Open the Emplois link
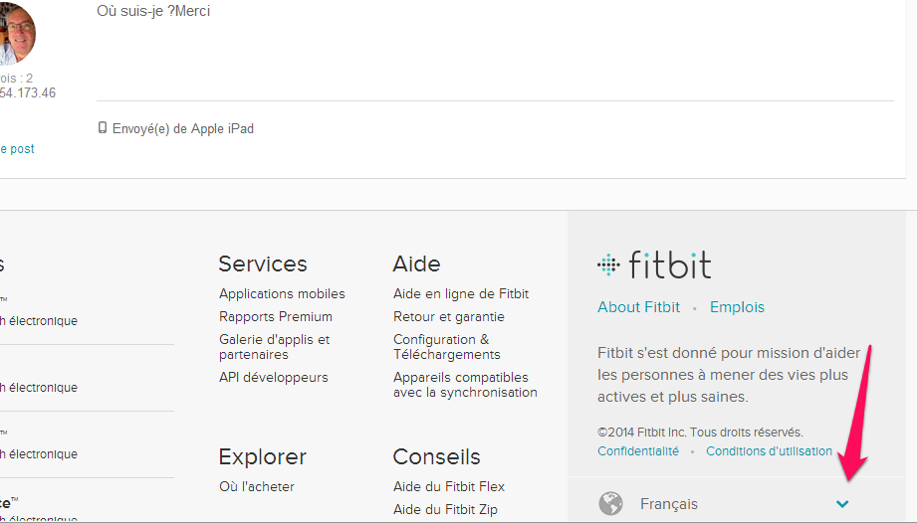This screenshot has height=523, width=917. pos(737,307)
